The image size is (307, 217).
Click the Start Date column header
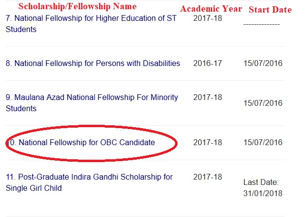(270, 9)
